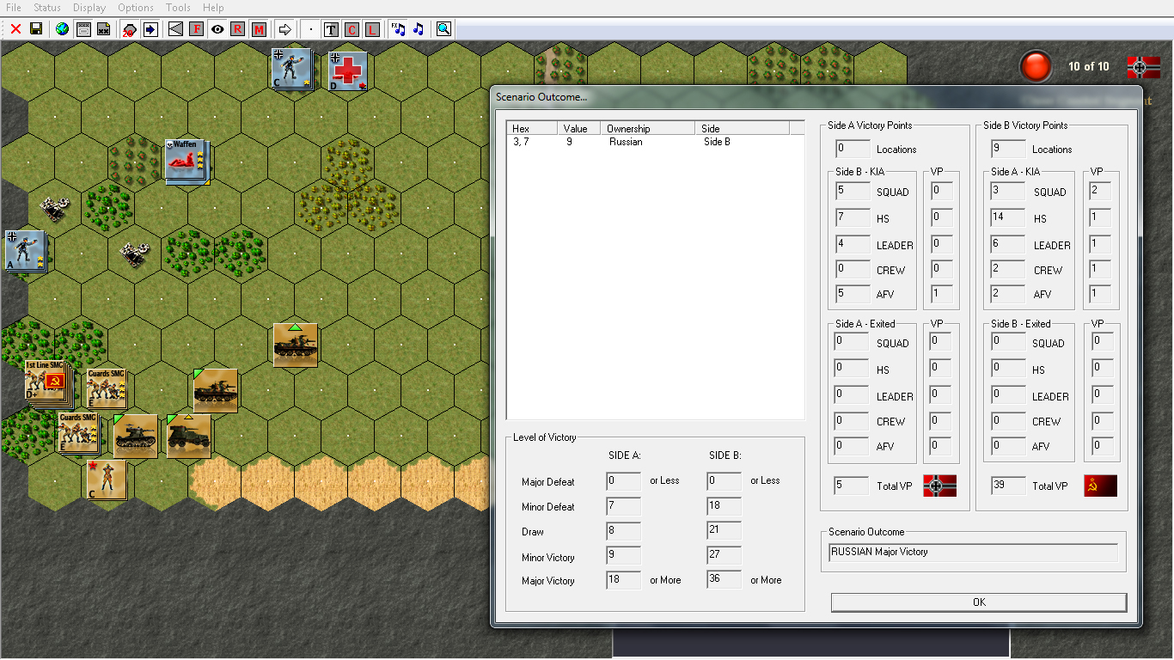Click the gray left-pointing triangle toolbar icon
The height and width of the screenshot is (660, 1174).
point(175,29)
